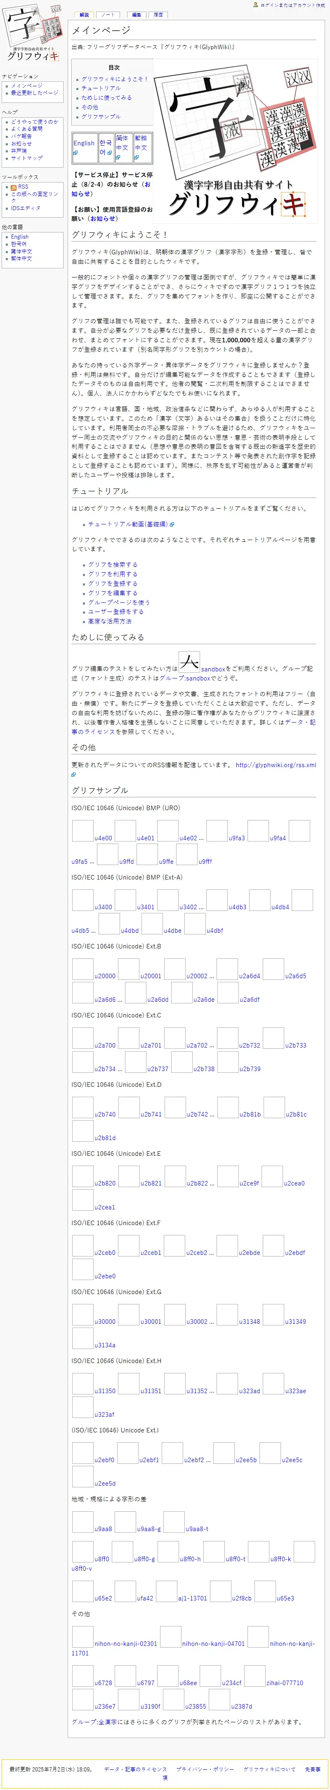Open the aj1-13701 glyph link
This screenshot has width=330, height=1790.
193,1598
